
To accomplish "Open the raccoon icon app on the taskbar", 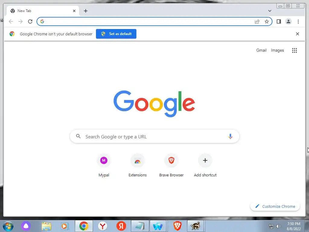I will 196,226.
